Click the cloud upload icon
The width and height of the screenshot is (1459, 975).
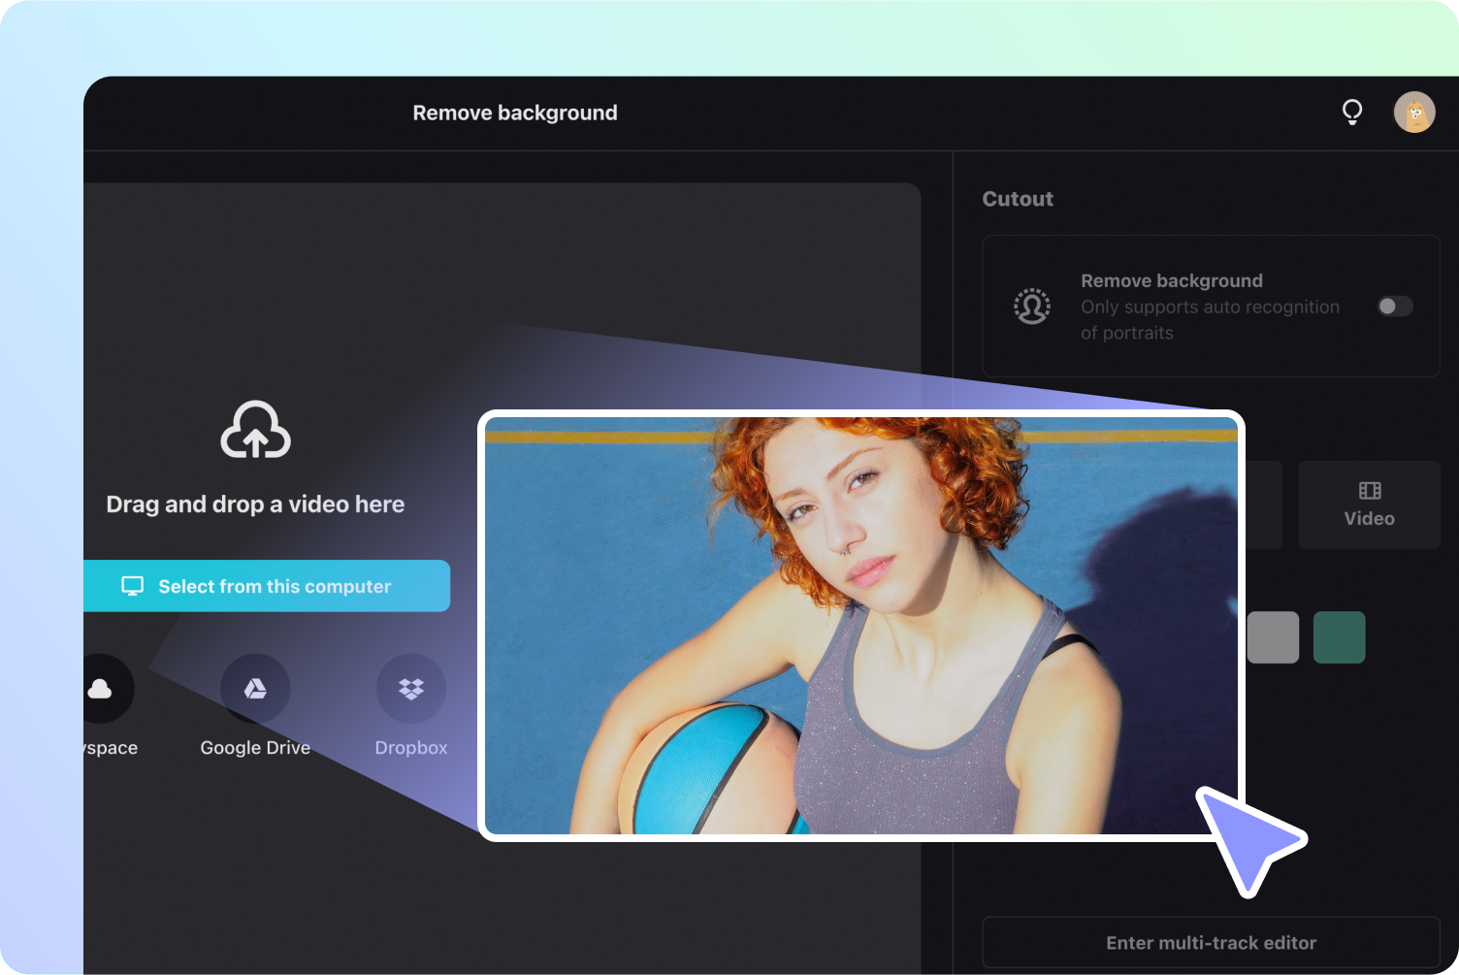pyautogui.click(x=255, y=430)
